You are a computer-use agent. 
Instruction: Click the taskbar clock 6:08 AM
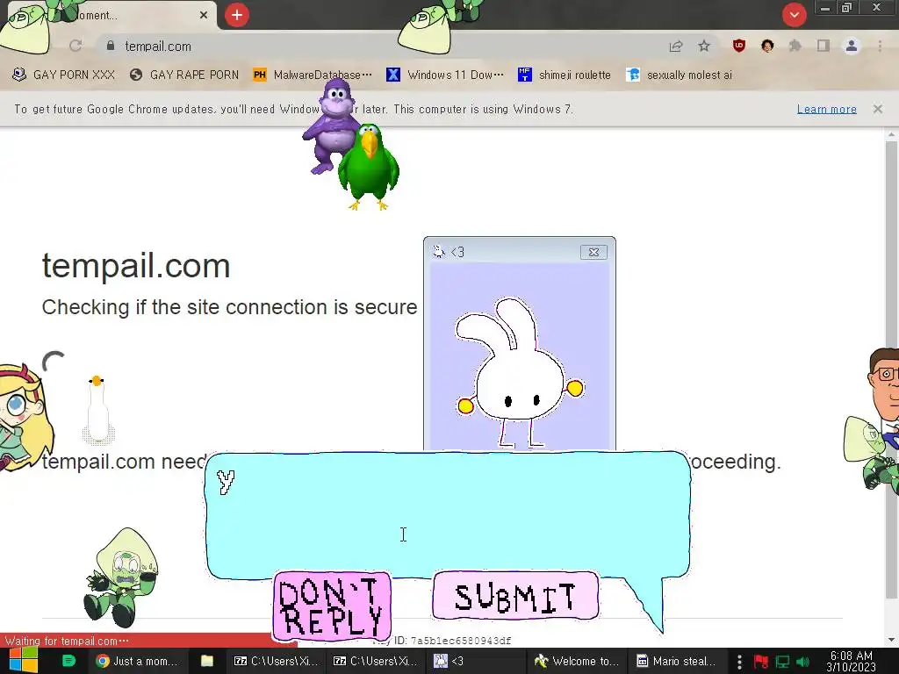point(851,661)
